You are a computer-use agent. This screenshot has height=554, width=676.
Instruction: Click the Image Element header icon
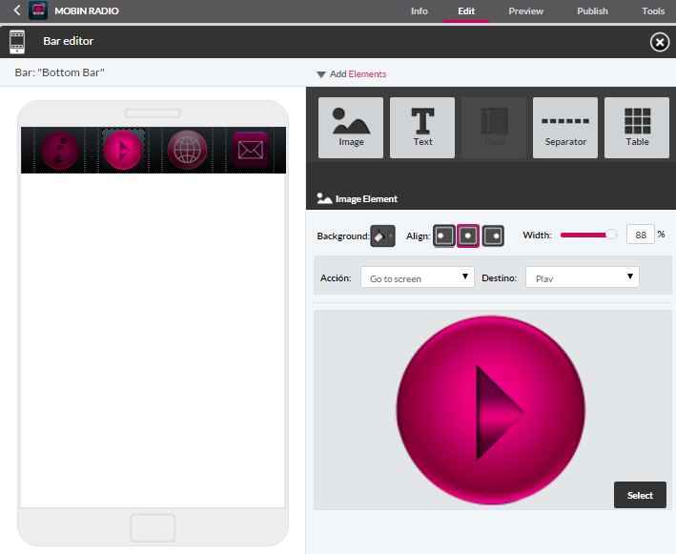(x=324, y=198)
